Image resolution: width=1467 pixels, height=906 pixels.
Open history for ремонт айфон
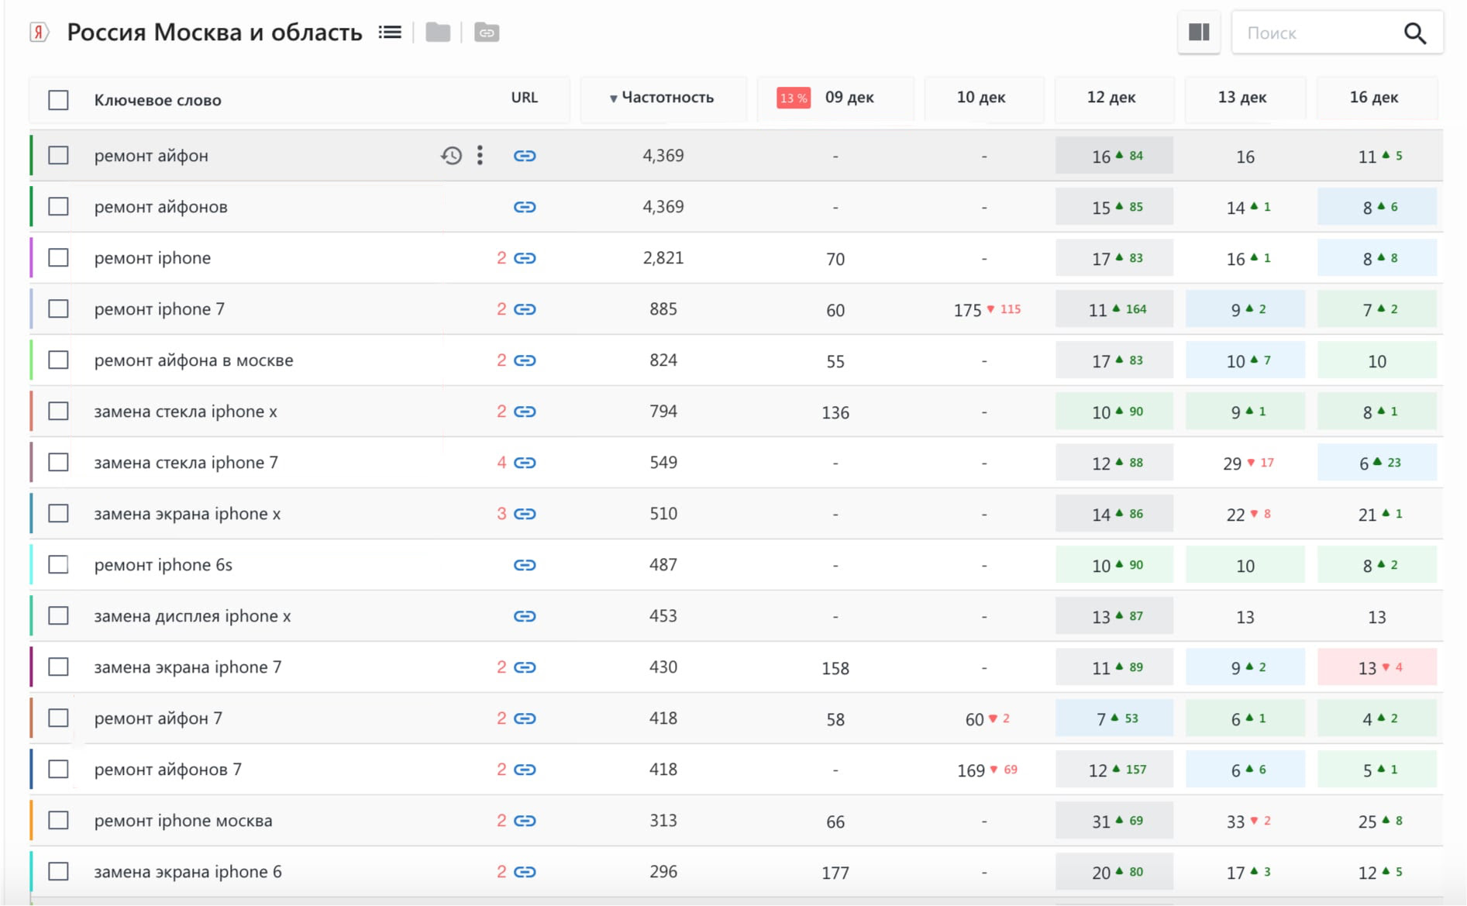tap(452, 156)
